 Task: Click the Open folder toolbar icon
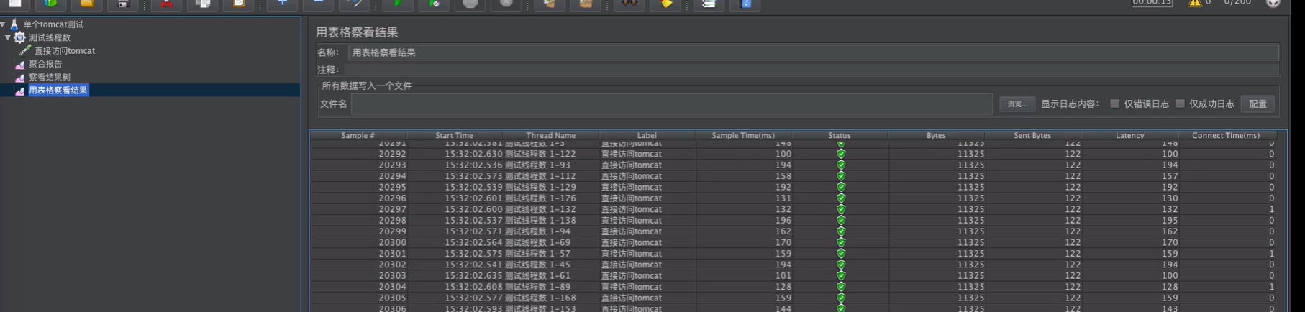[86, 4]
